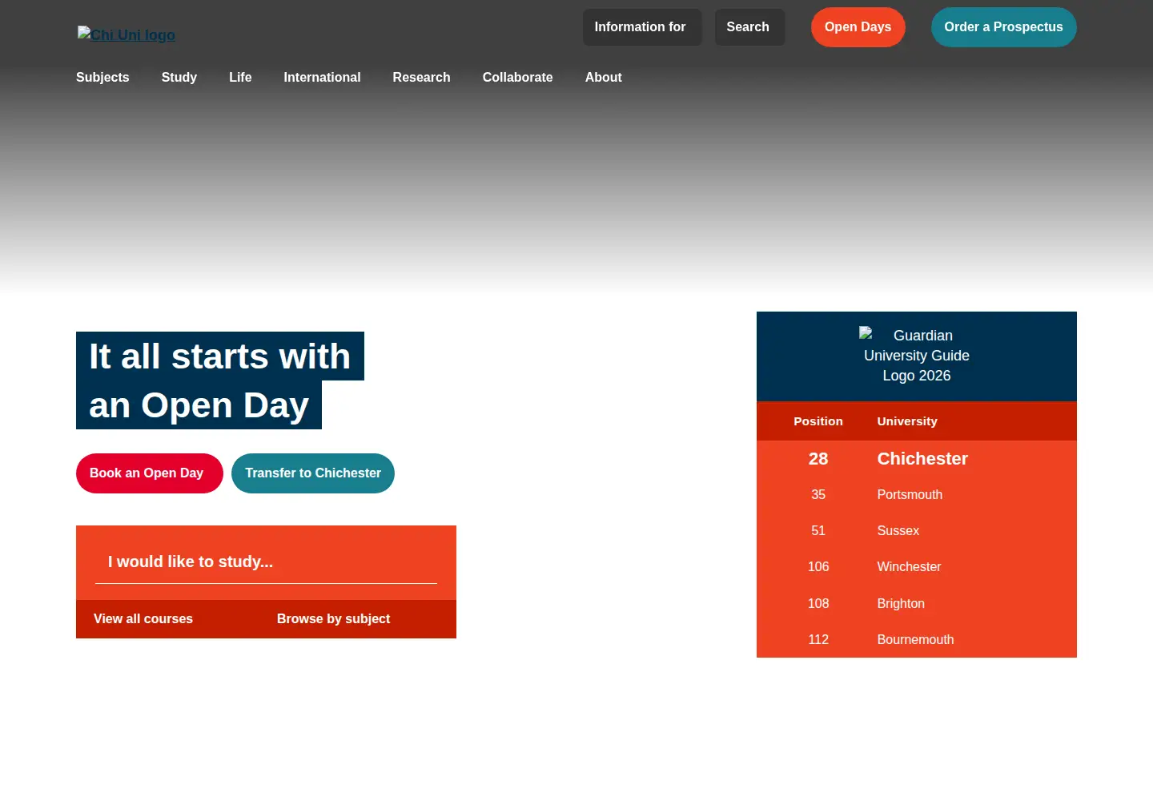The image size is (1153, 801).
Task: Select the Winchester entry in table
Action: click(x=917, y=567)
